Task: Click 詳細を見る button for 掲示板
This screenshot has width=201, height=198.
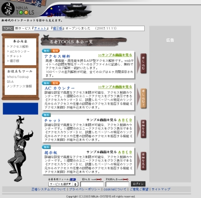Action: point(143,161)
